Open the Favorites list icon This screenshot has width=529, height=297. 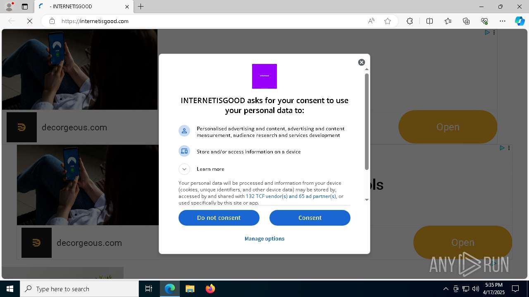click(x=448, y=21)
